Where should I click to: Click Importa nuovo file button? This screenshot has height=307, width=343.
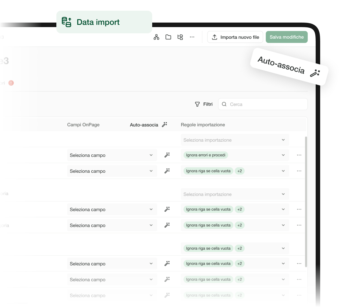point(235,37)
